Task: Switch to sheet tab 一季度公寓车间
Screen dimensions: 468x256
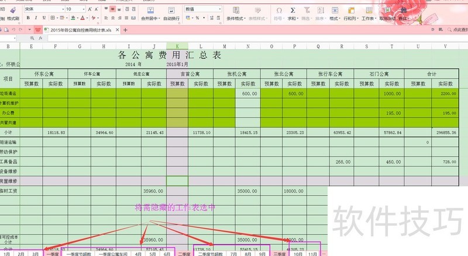Action: tap(113, 254)
